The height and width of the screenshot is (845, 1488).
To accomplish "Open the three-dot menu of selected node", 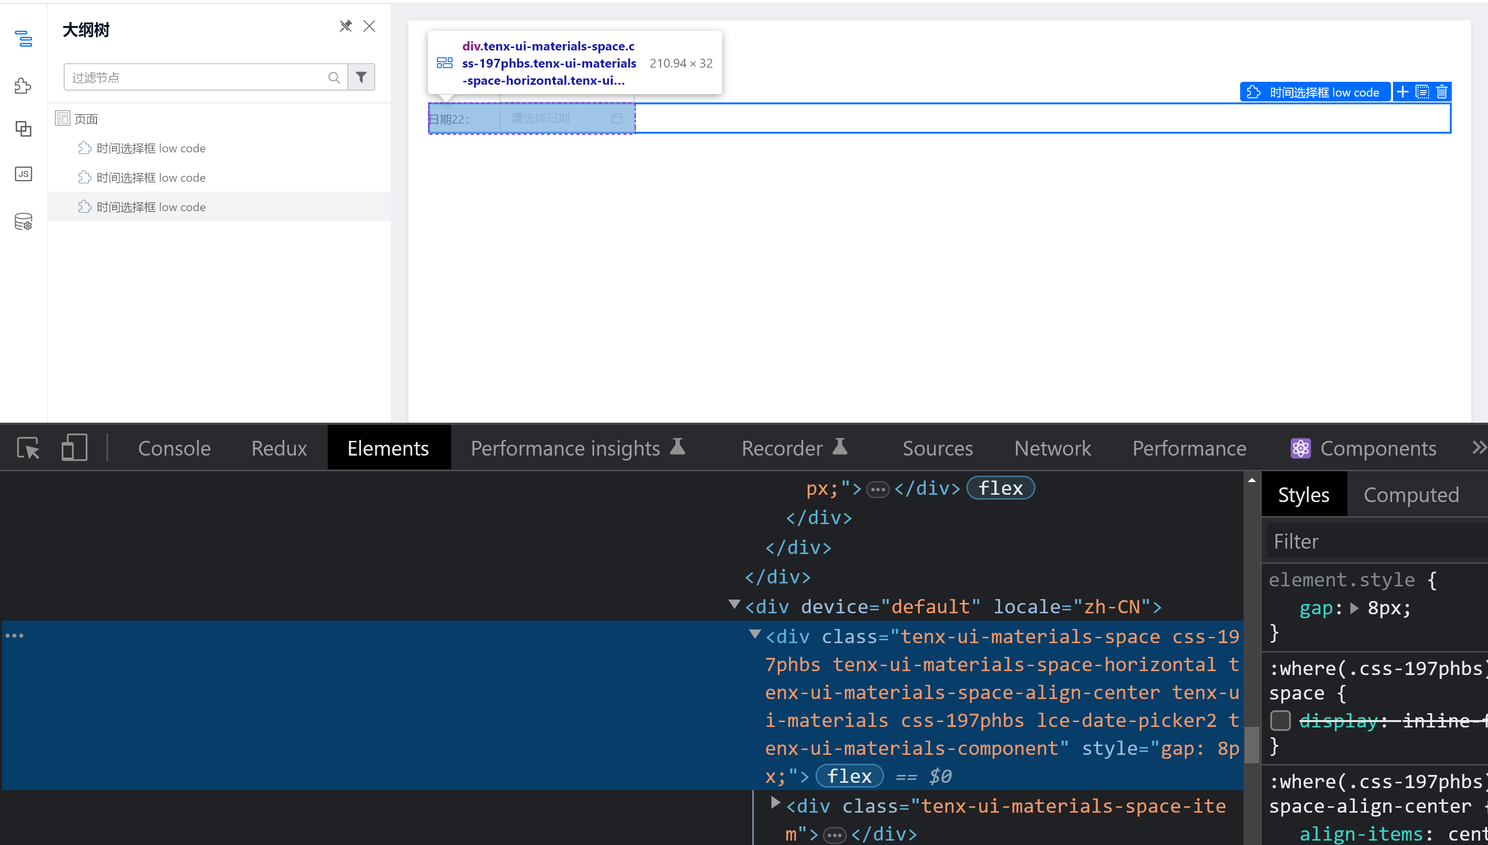I will point(15,635).
